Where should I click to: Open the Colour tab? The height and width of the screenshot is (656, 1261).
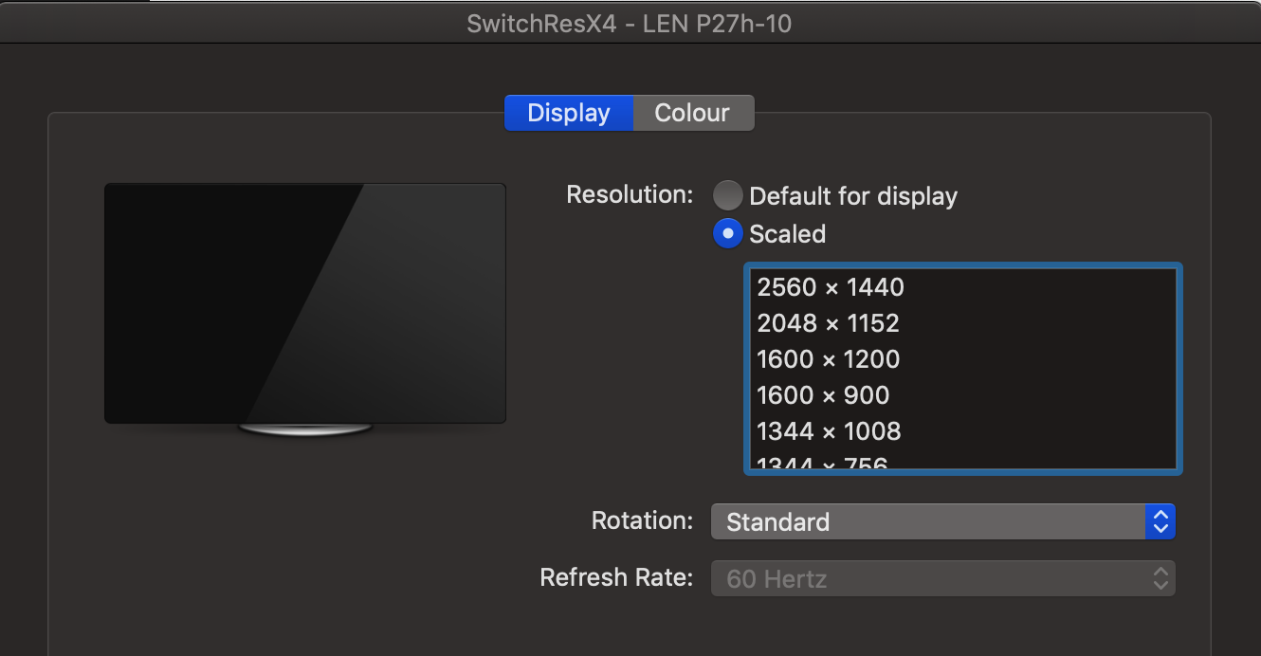point(693,113)
